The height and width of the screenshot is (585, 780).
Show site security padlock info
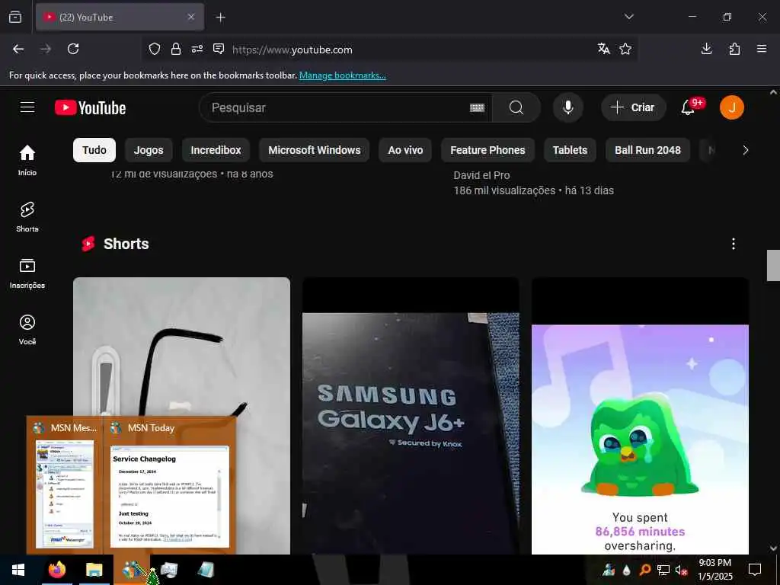pyautogui.click(x=176, y=49)
